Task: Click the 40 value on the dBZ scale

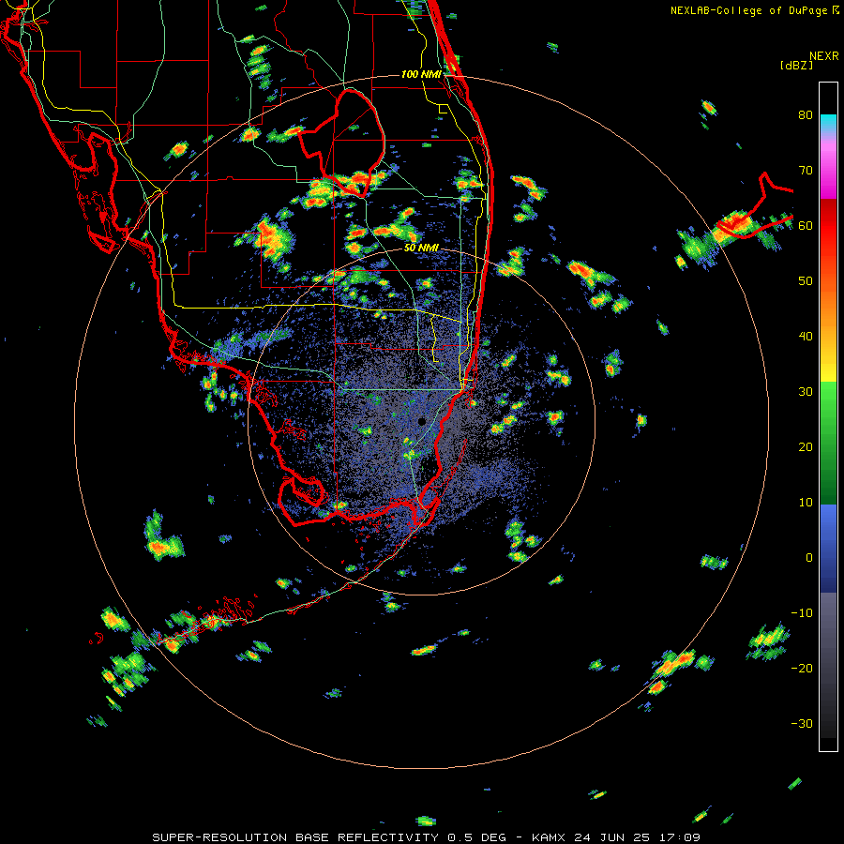Action: [806, 337]
